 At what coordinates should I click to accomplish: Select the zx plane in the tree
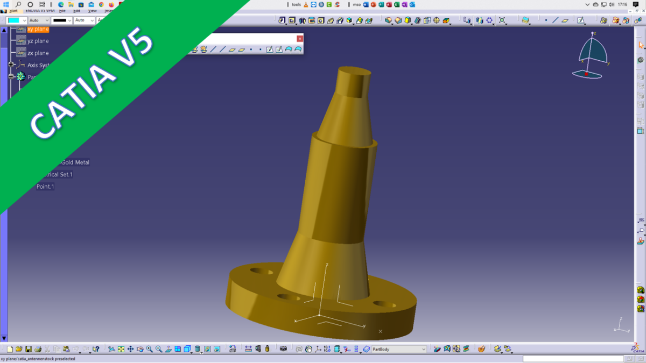click(x=38, y=53)
